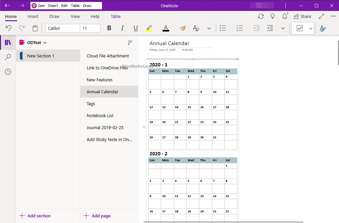The image size is (339, 223).
Task: Open the Annual Calendar page
Action: (109, 92)
